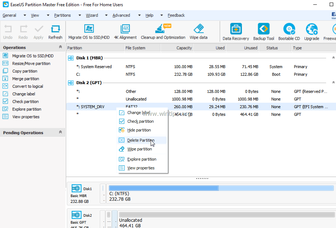
Task: Click the C: (NTFS) bar on the Disk1 map
Action: point(221,188)
